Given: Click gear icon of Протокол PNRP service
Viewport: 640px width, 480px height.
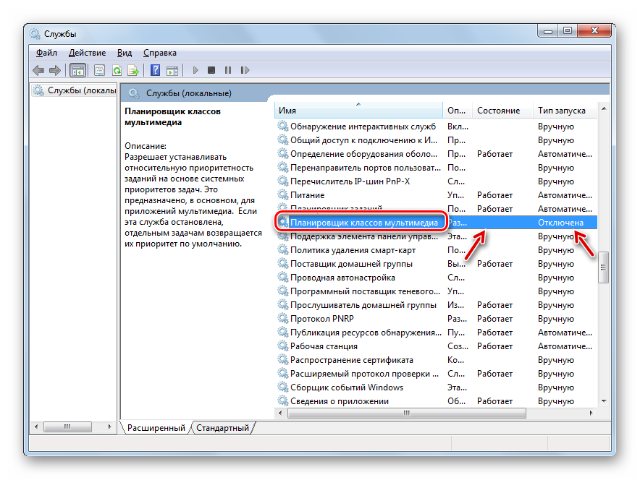Looking at the screenshot, I should click(283, 318).
